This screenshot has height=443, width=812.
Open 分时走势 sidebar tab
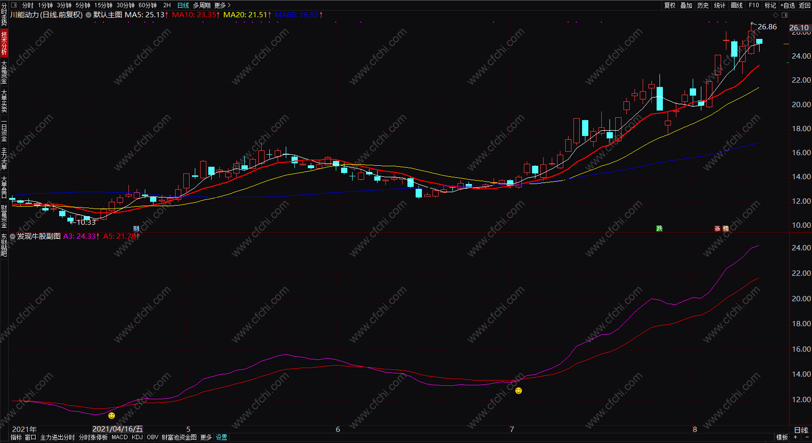click(4, 15)
